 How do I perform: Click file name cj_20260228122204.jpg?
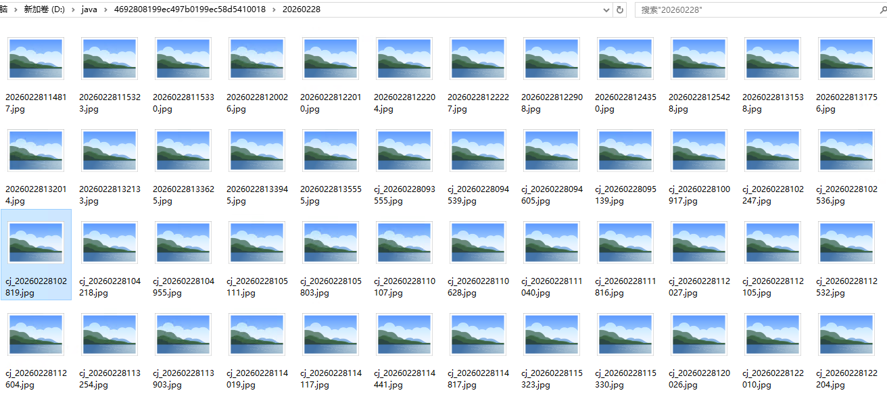(846, 379)
